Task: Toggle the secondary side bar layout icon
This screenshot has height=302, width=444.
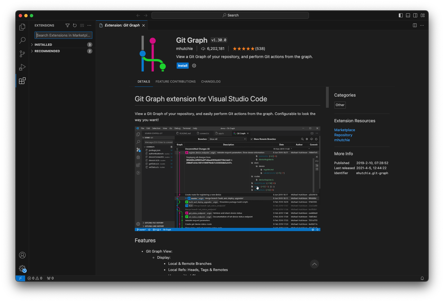Action: tap(415, 15)
